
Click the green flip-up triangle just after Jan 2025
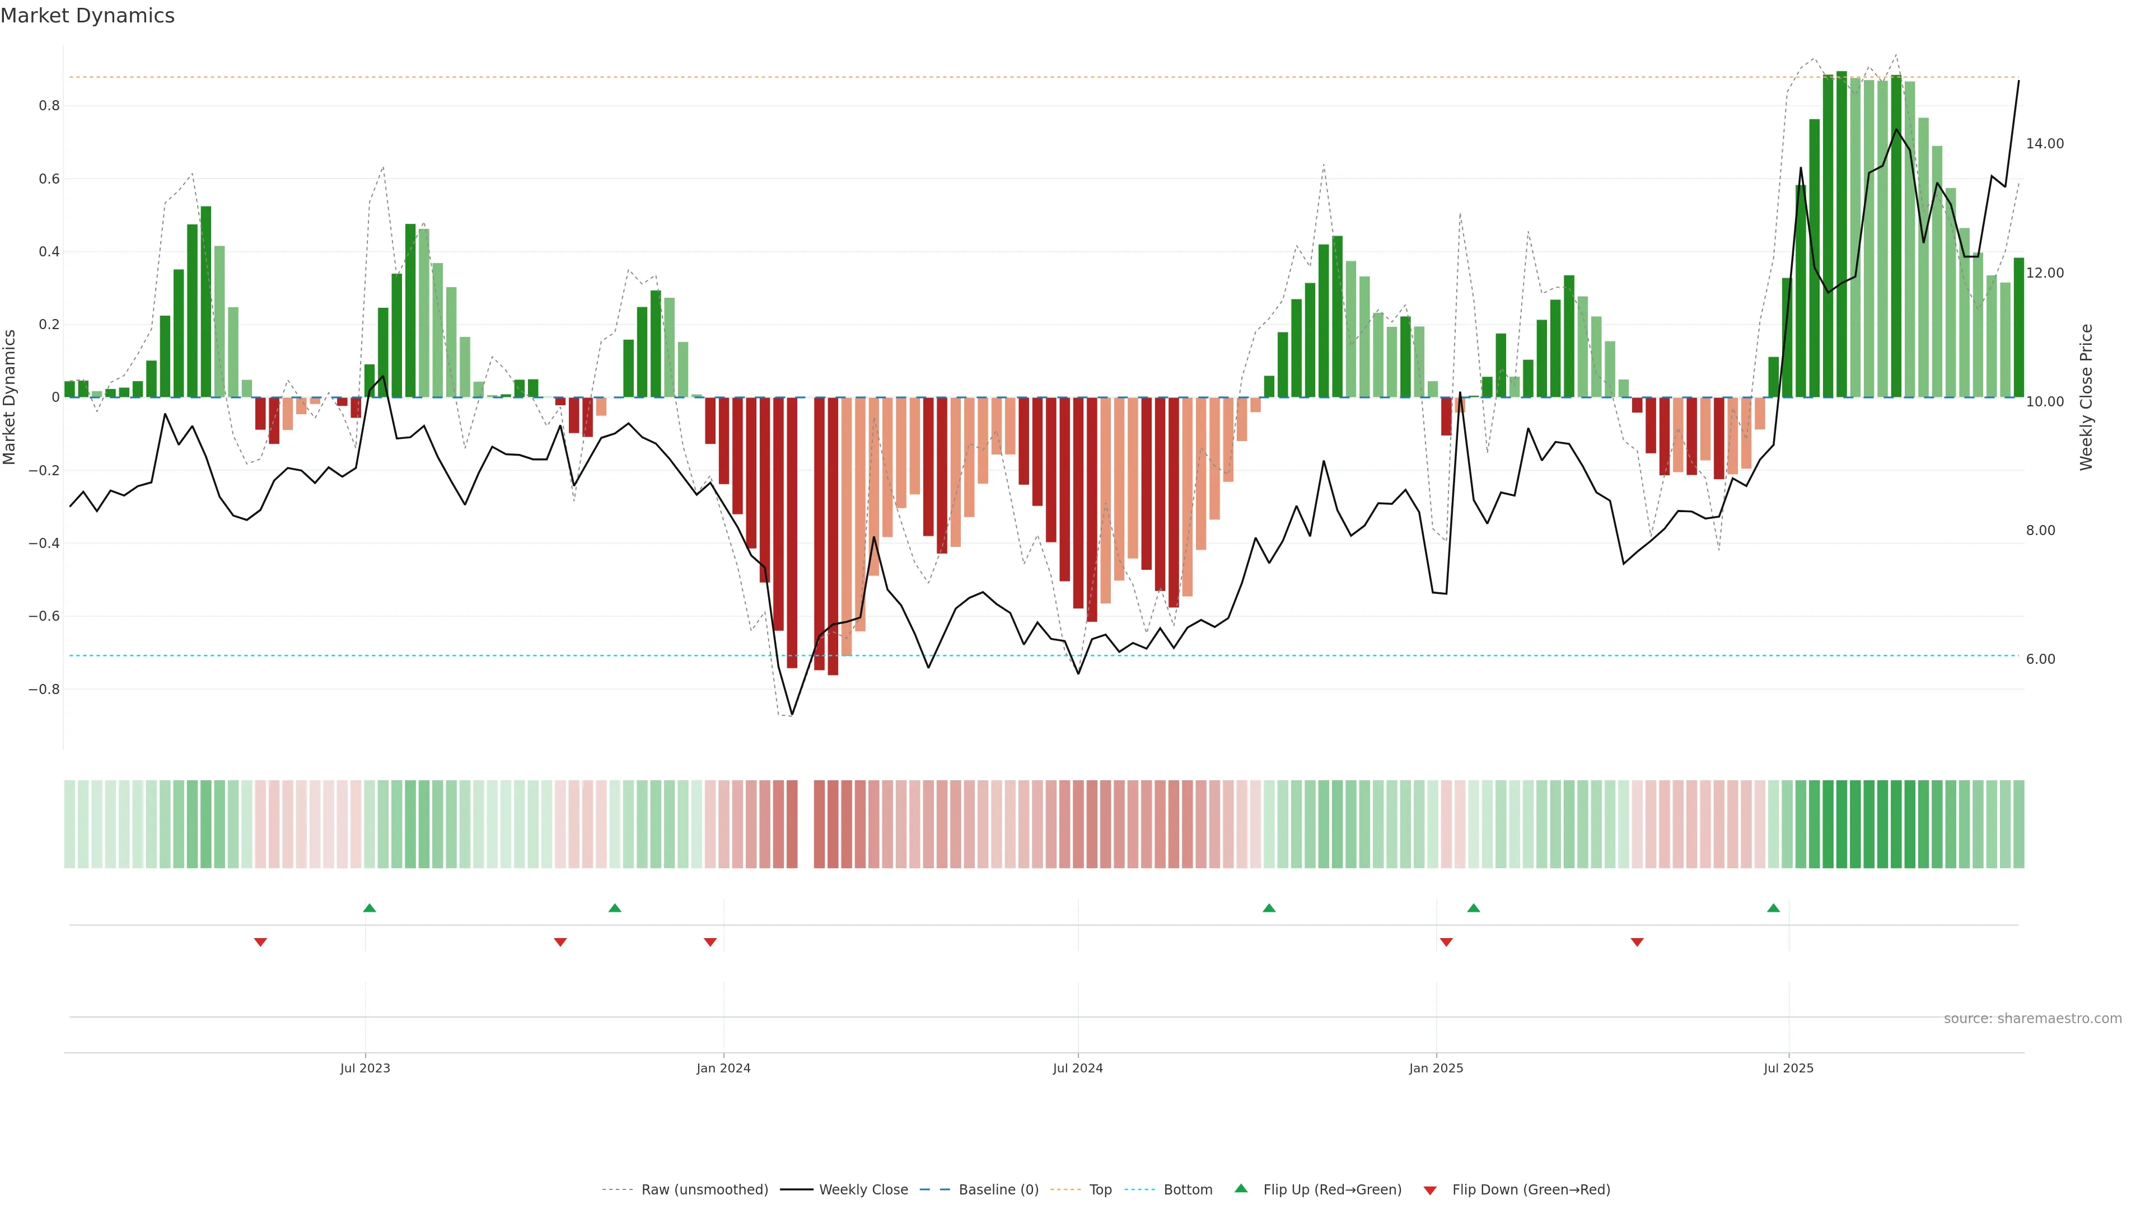pos(1474,908)
